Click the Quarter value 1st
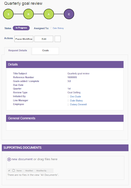 tap(69, 89)
